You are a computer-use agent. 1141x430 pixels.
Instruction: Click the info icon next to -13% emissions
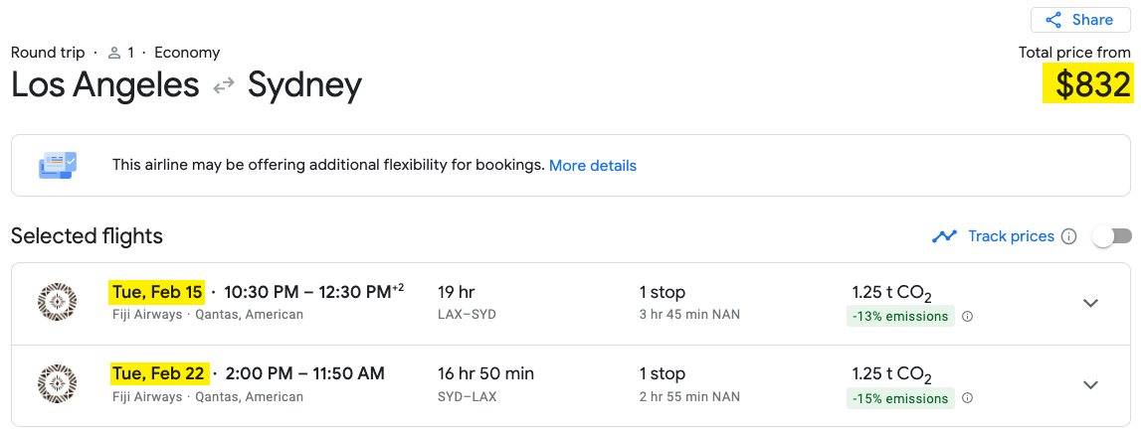click(967, 317)
